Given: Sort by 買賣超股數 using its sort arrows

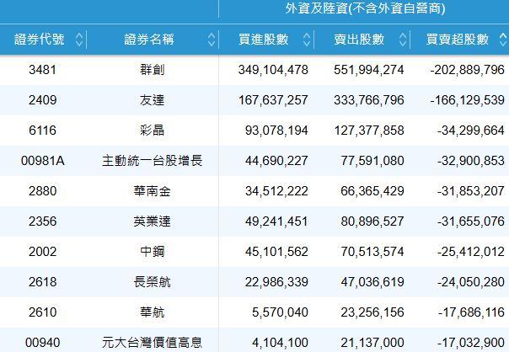Looking at the screenshot, I should (503, 40).
